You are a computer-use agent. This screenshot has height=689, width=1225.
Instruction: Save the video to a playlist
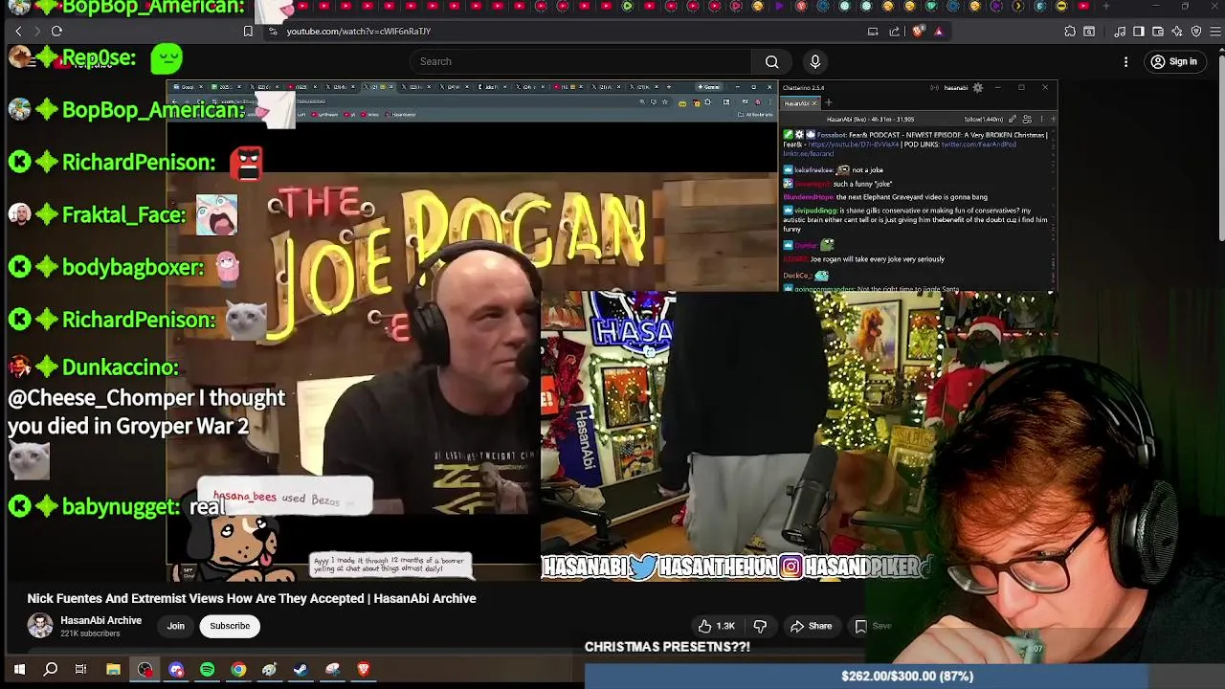(x=872, y=626)
